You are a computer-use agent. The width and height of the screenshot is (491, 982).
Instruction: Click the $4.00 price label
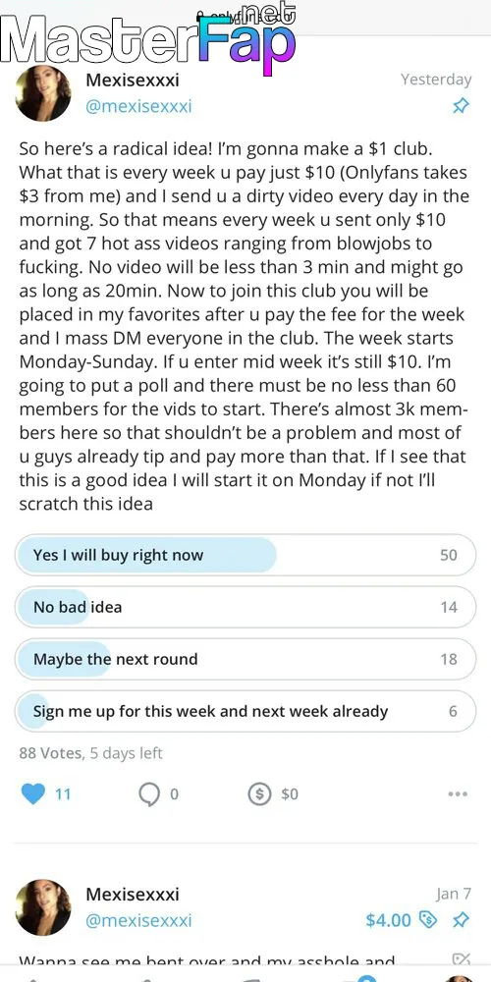[x=388, y=920]
